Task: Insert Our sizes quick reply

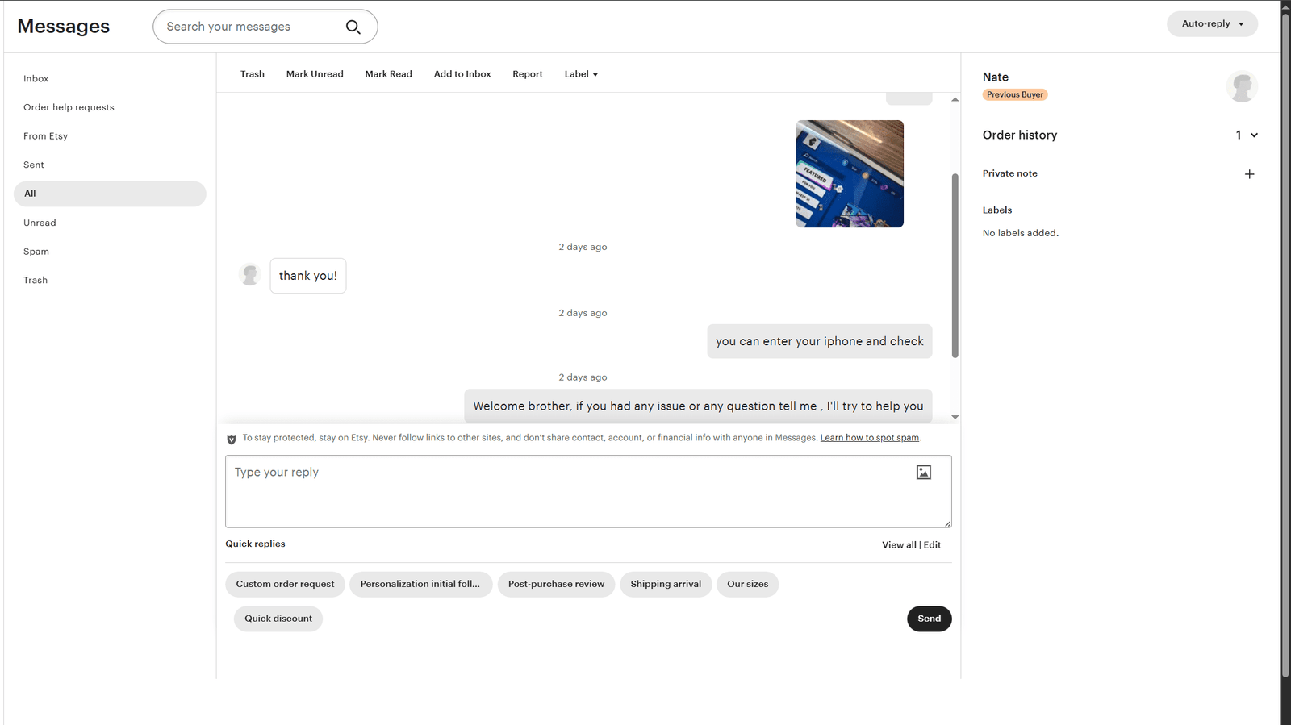Action: (x=747, y=584)
